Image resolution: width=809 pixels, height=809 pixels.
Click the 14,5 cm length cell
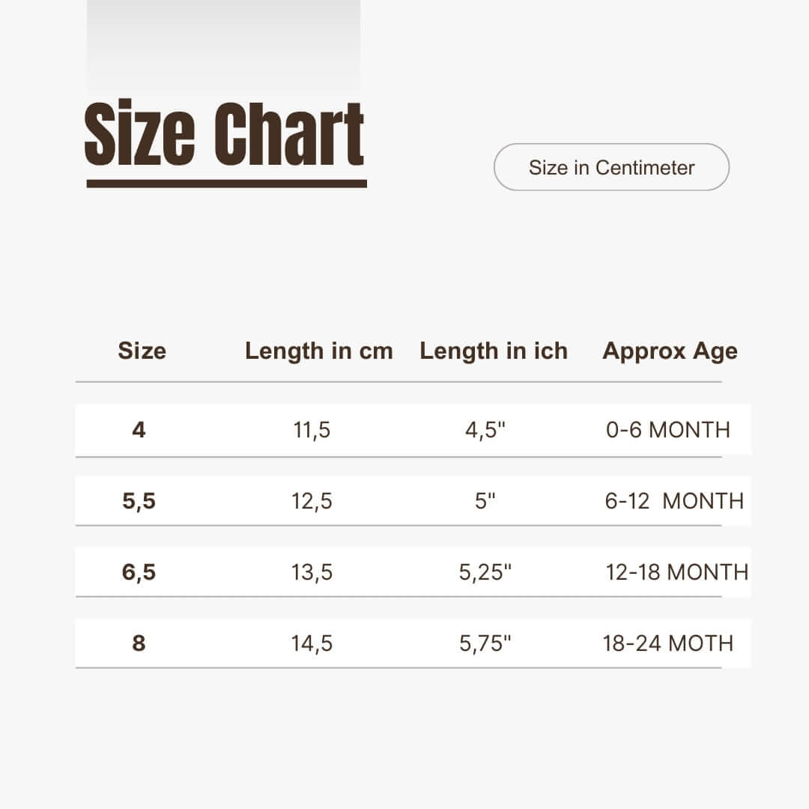coord(312,643)
